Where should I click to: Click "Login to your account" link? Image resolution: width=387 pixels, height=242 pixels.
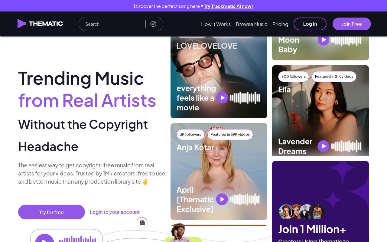coord(115,212)
